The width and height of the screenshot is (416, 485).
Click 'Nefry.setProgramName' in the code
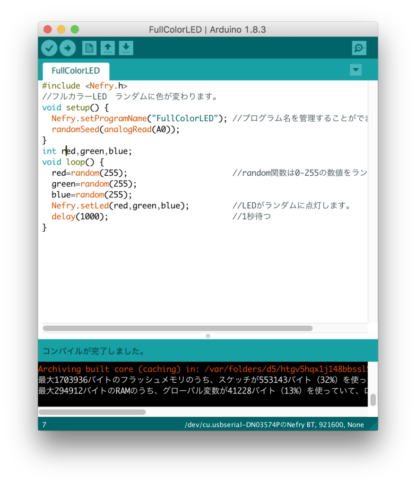99,118
